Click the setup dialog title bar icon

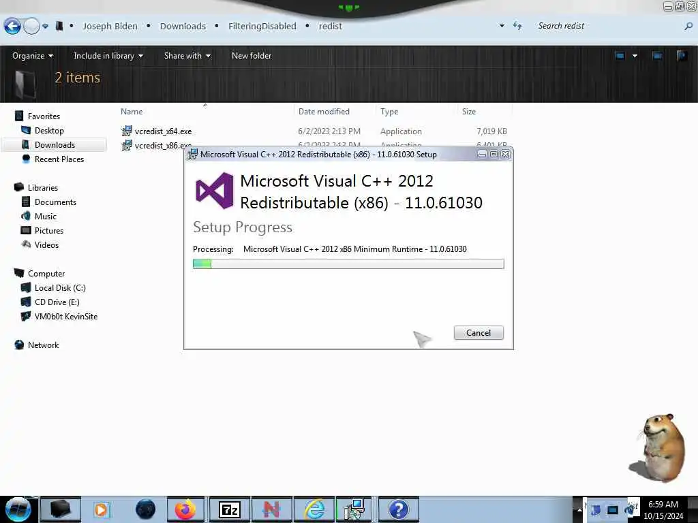coord(192,155)
